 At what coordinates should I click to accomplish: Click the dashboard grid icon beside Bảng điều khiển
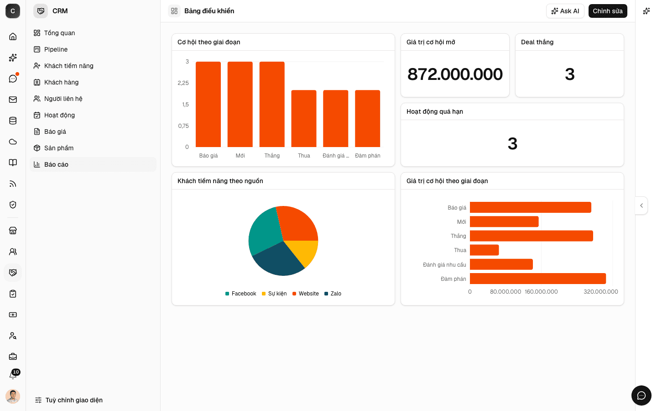point(174,11)
